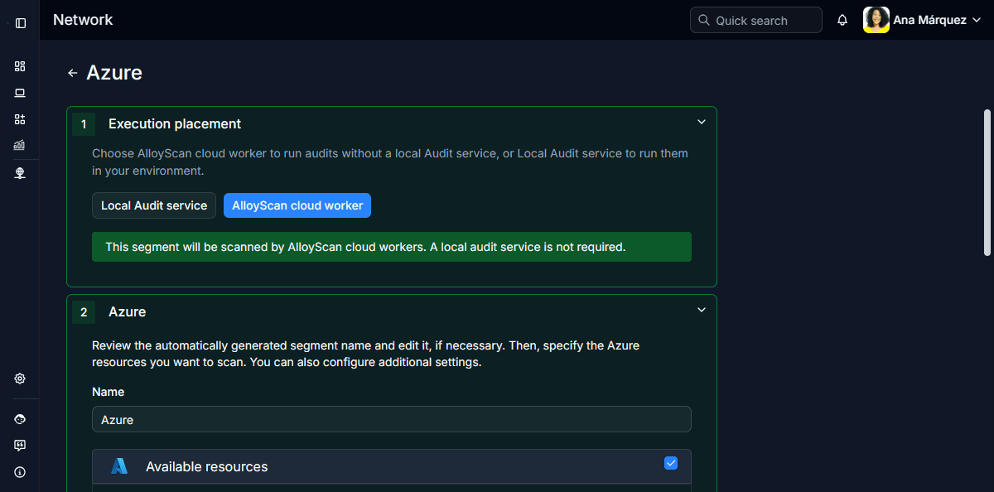Image resolution: width=994 pixels, height=492 pixels.
Task: Open settings gear icon in sidebar
Action: pyautogui.click(x=20, y=379)
